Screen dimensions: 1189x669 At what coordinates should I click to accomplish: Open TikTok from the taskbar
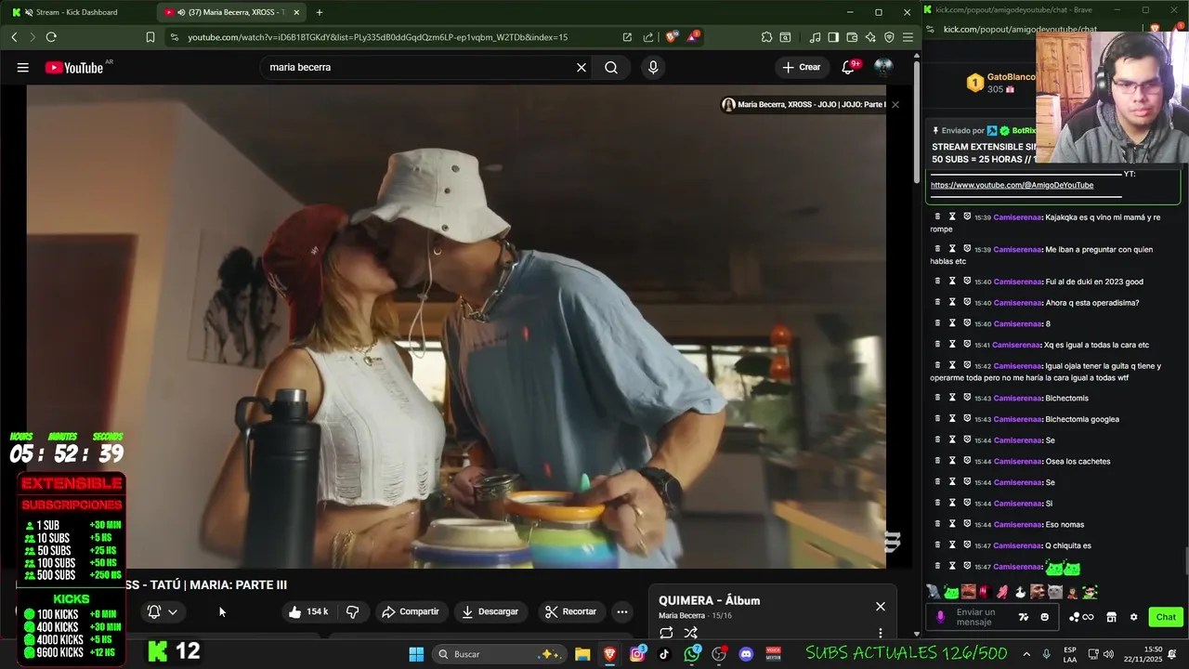click(x=664, y=654)
